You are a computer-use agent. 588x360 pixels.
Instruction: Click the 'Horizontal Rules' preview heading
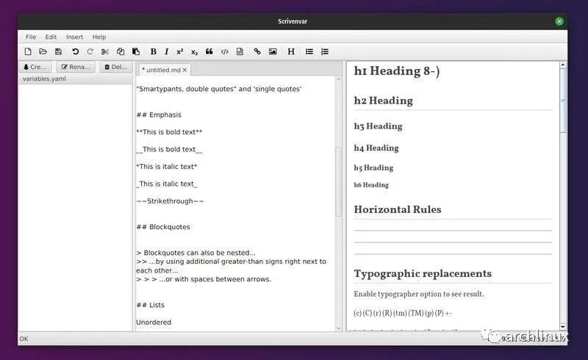click(398, 209)
